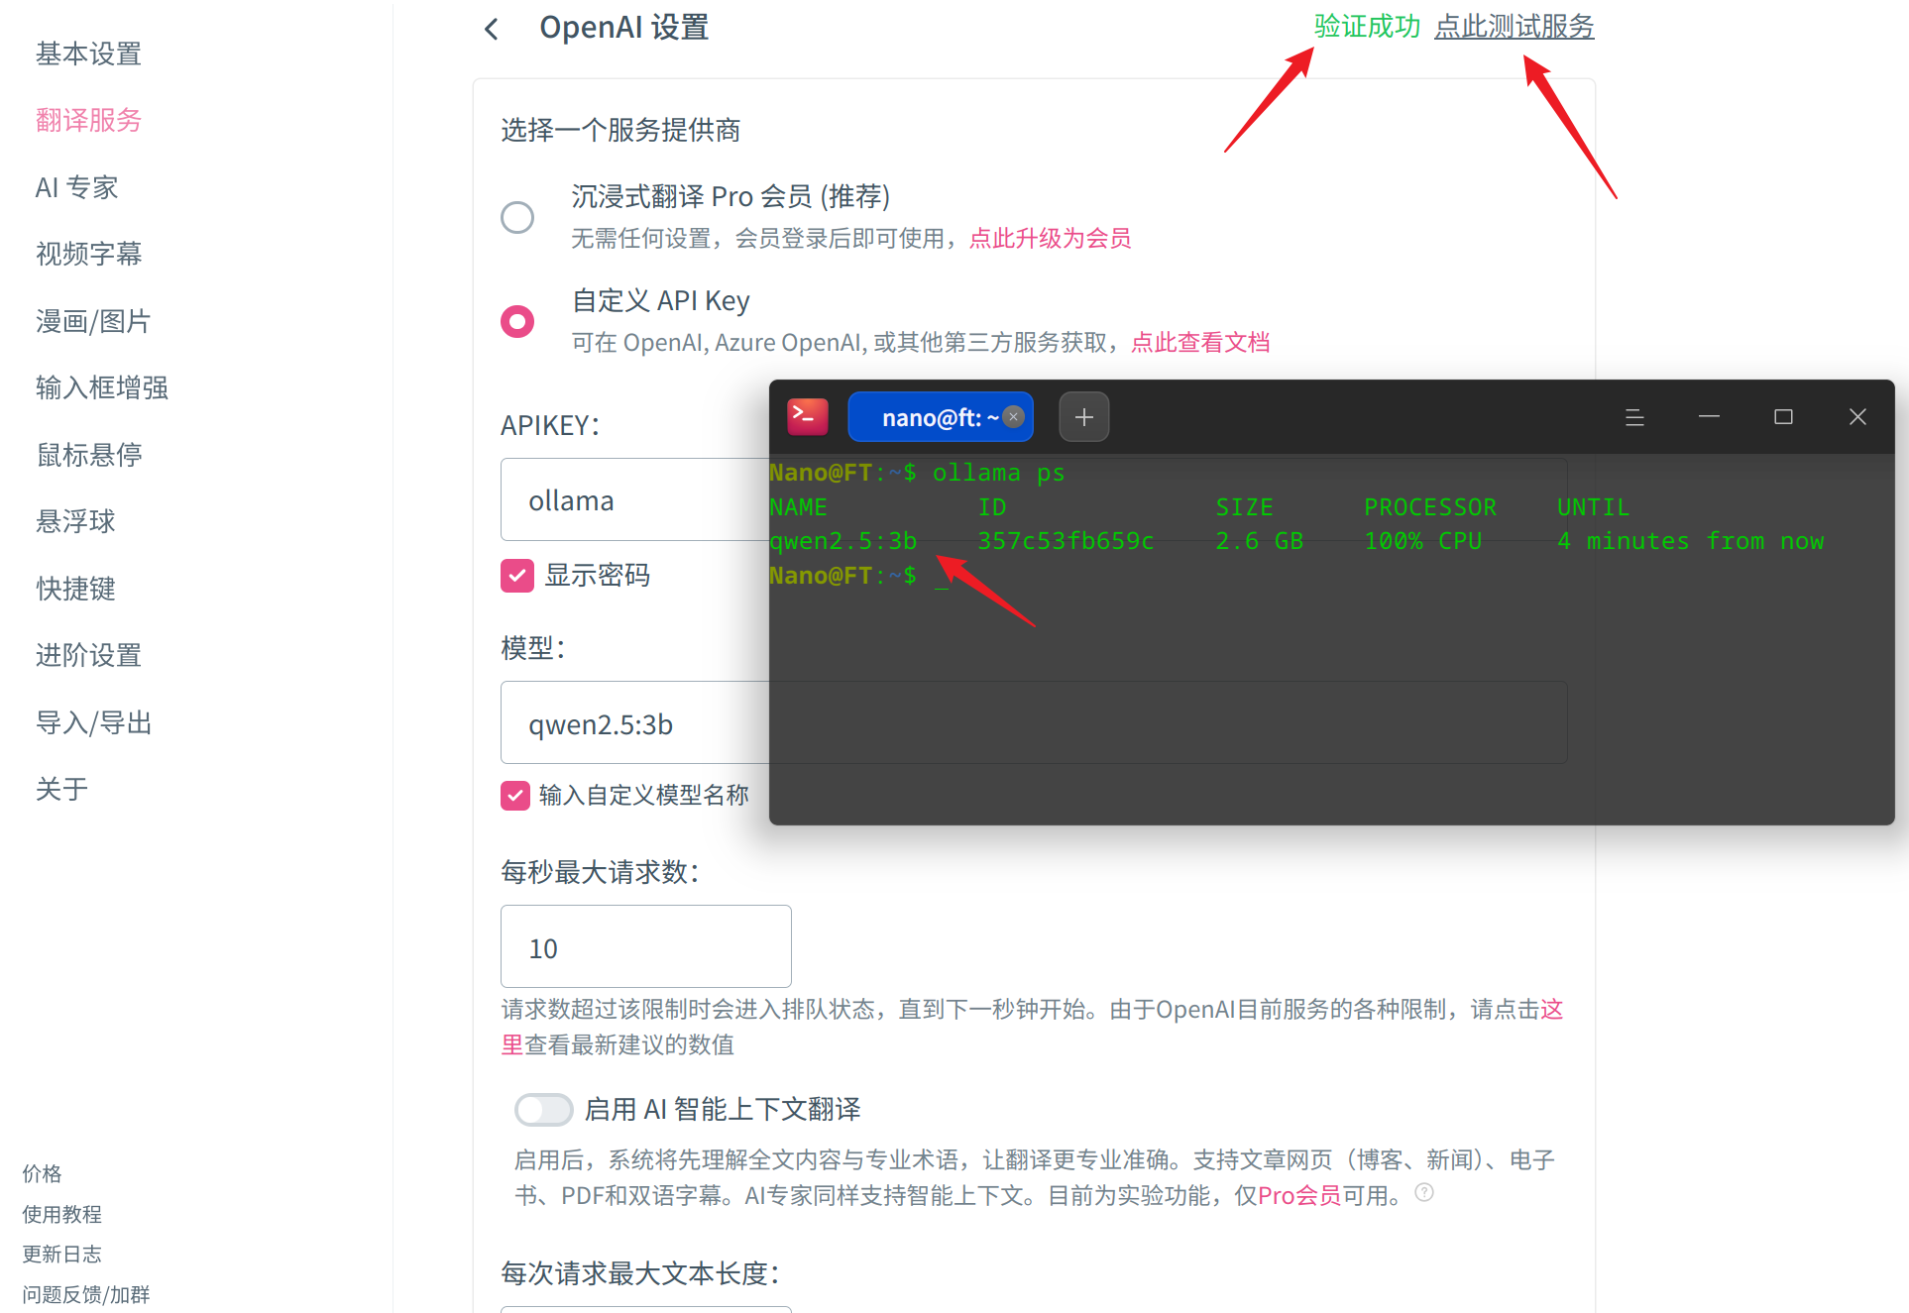Click the 点此测试服务 link

point(1514,27)
